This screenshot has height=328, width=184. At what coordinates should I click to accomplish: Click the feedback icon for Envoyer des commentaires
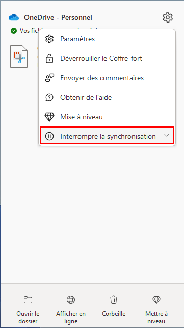49,78
